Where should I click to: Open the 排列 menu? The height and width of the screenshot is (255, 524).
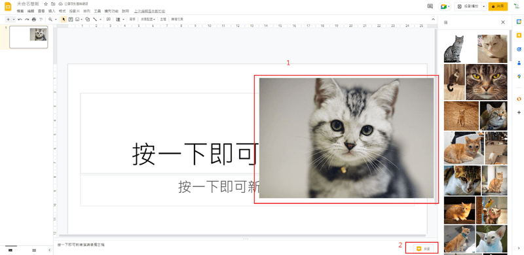tap(86, 11)
